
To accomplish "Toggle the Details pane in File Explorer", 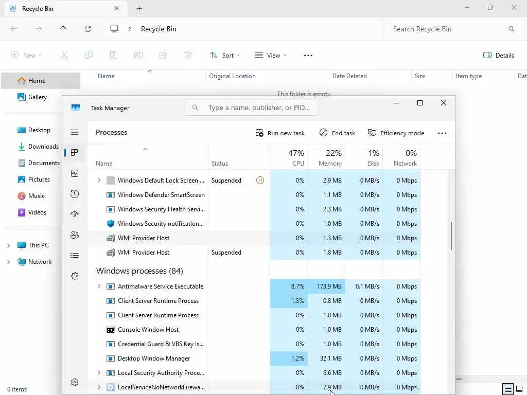I will point(498,56).
